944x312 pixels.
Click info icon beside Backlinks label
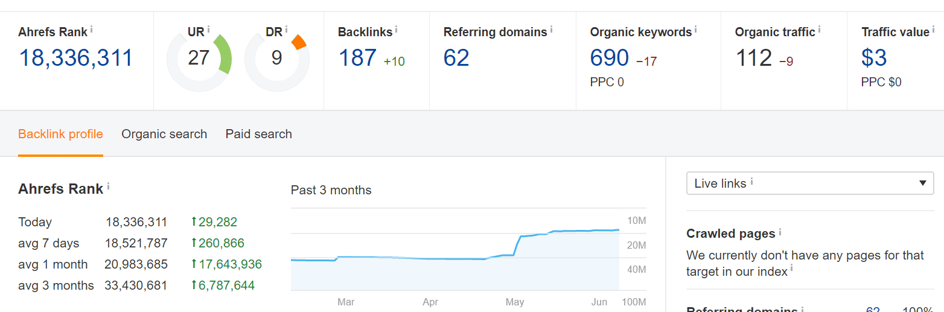click(x=397, y=29)
